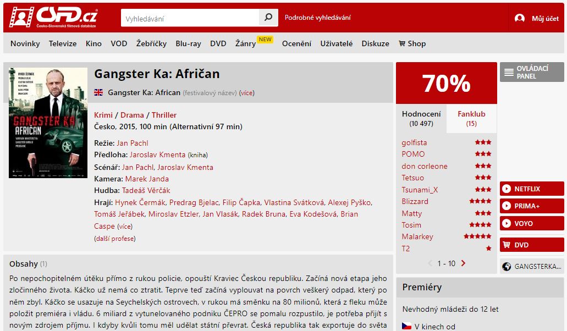Viewport: 567px width, 331px height.
Task: Click the Obsahy section heading
Action: click(24, 264)
